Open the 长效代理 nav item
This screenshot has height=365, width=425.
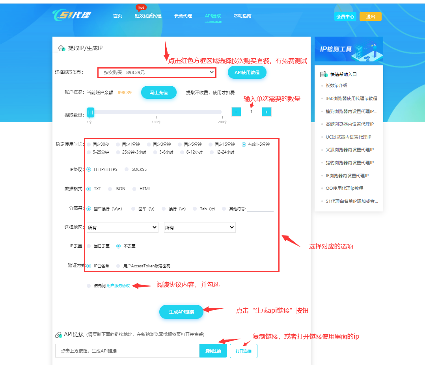click(x=183, y=16)
